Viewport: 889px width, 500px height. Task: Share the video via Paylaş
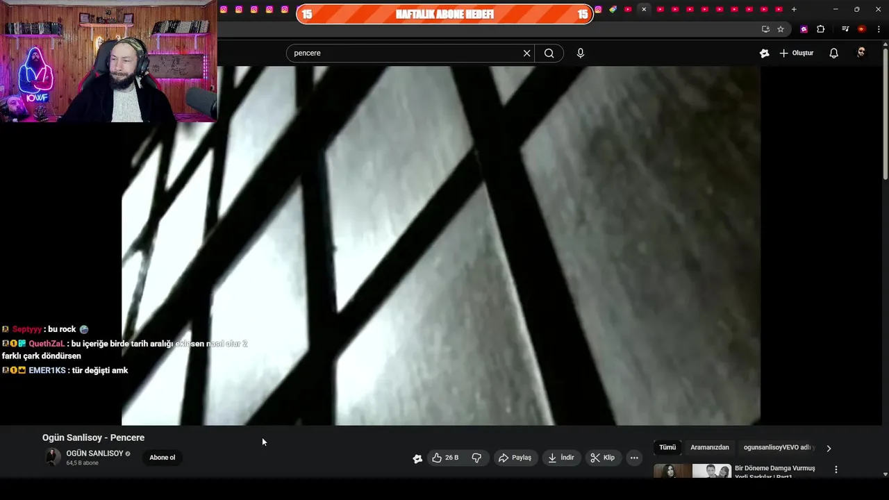[515, 458]
